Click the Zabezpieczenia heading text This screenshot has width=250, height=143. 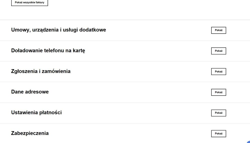(x=30, y=133)
